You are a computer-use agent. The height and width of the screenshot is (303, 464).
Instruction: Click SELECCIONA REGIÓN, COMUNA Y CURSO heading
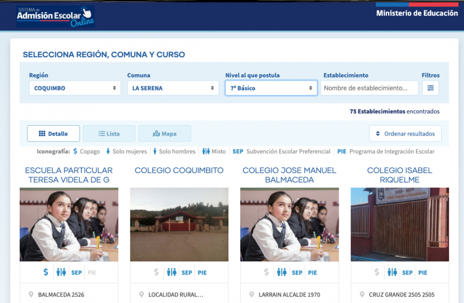[104, 54]
